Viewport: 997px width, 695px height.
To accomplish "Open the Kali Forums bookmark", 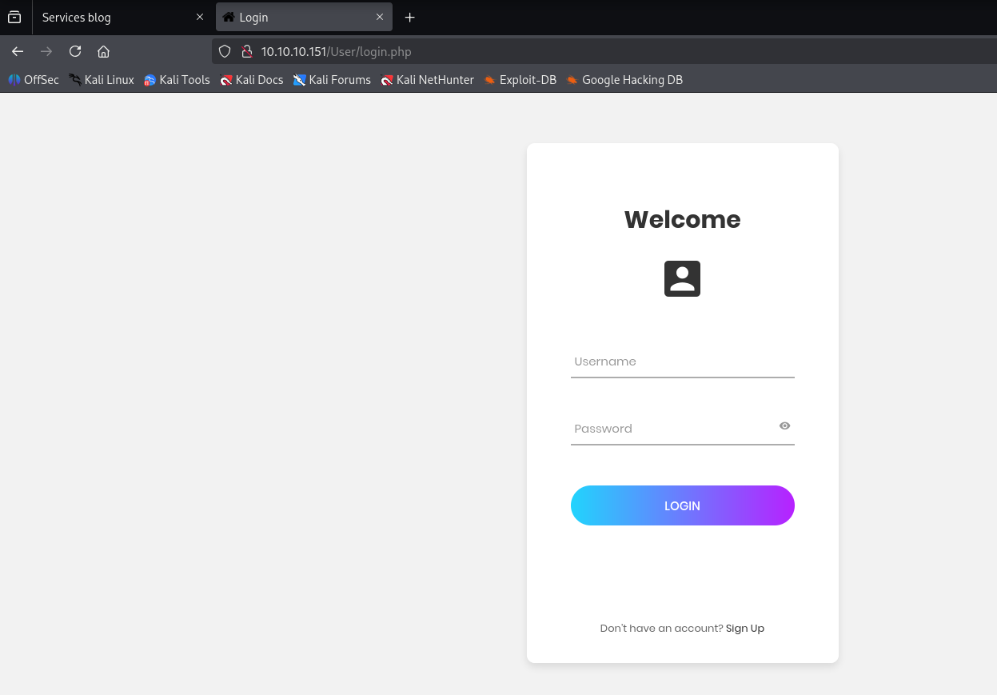I will coord(332,80).
